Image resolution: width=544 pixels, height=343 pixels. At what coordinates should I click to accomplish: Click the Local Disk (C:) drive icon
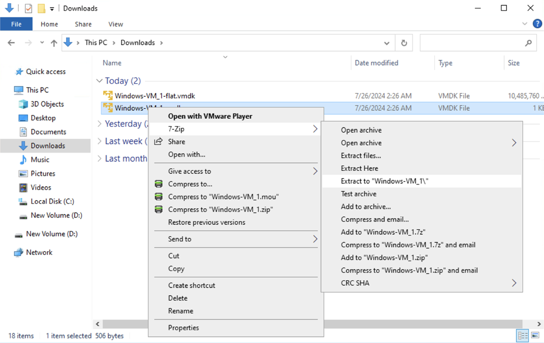pyautogui.click(x=23, y=202)
